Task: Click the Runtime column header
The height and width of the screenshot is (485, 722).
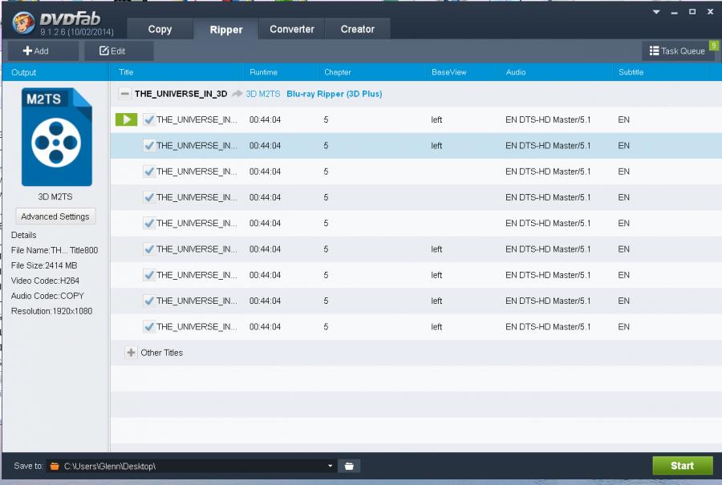Action: pos(263,72)
